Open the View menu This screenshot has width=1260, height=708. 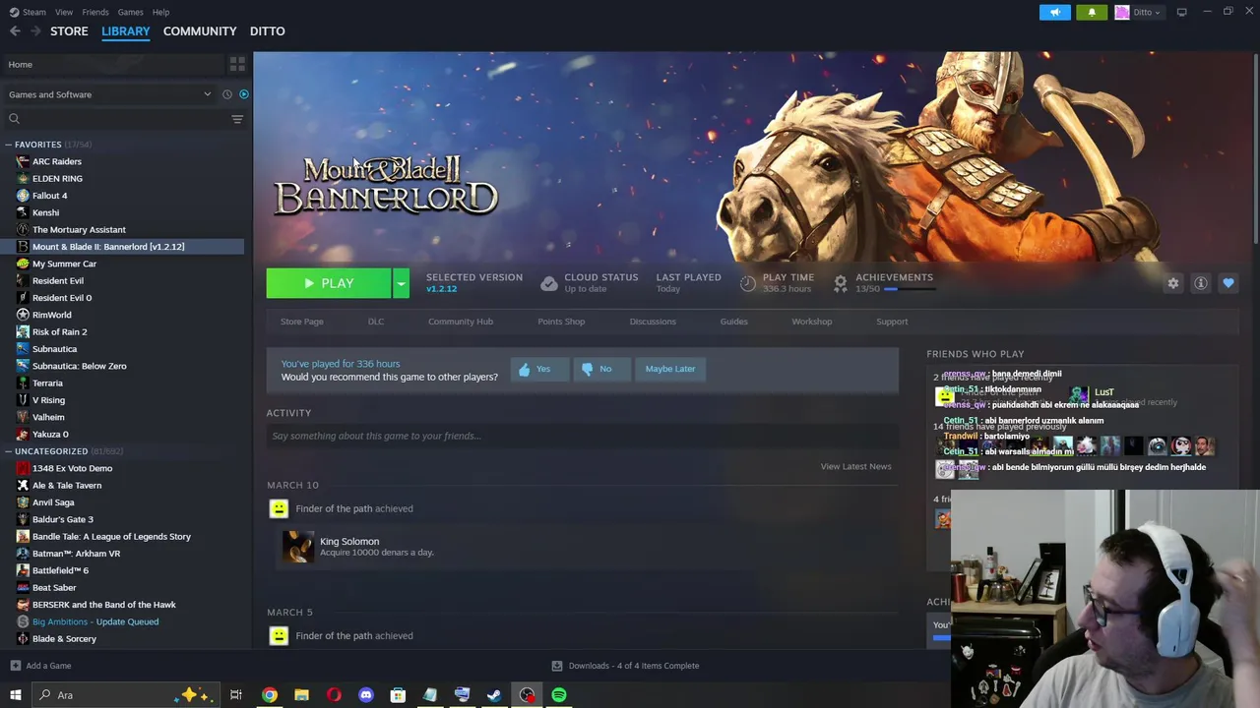click(x=64, y=12)
